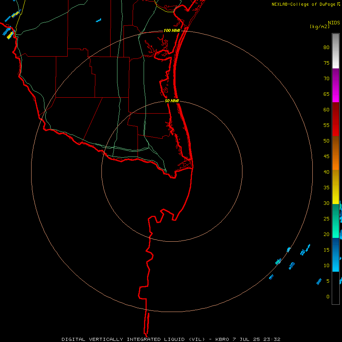Select the [kg/m2] units label
342x342 pixels.
(320, 27)
